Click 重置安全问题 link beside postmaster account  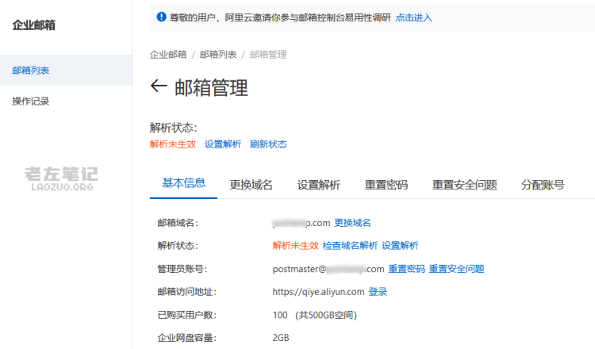[x=456, y=269]
